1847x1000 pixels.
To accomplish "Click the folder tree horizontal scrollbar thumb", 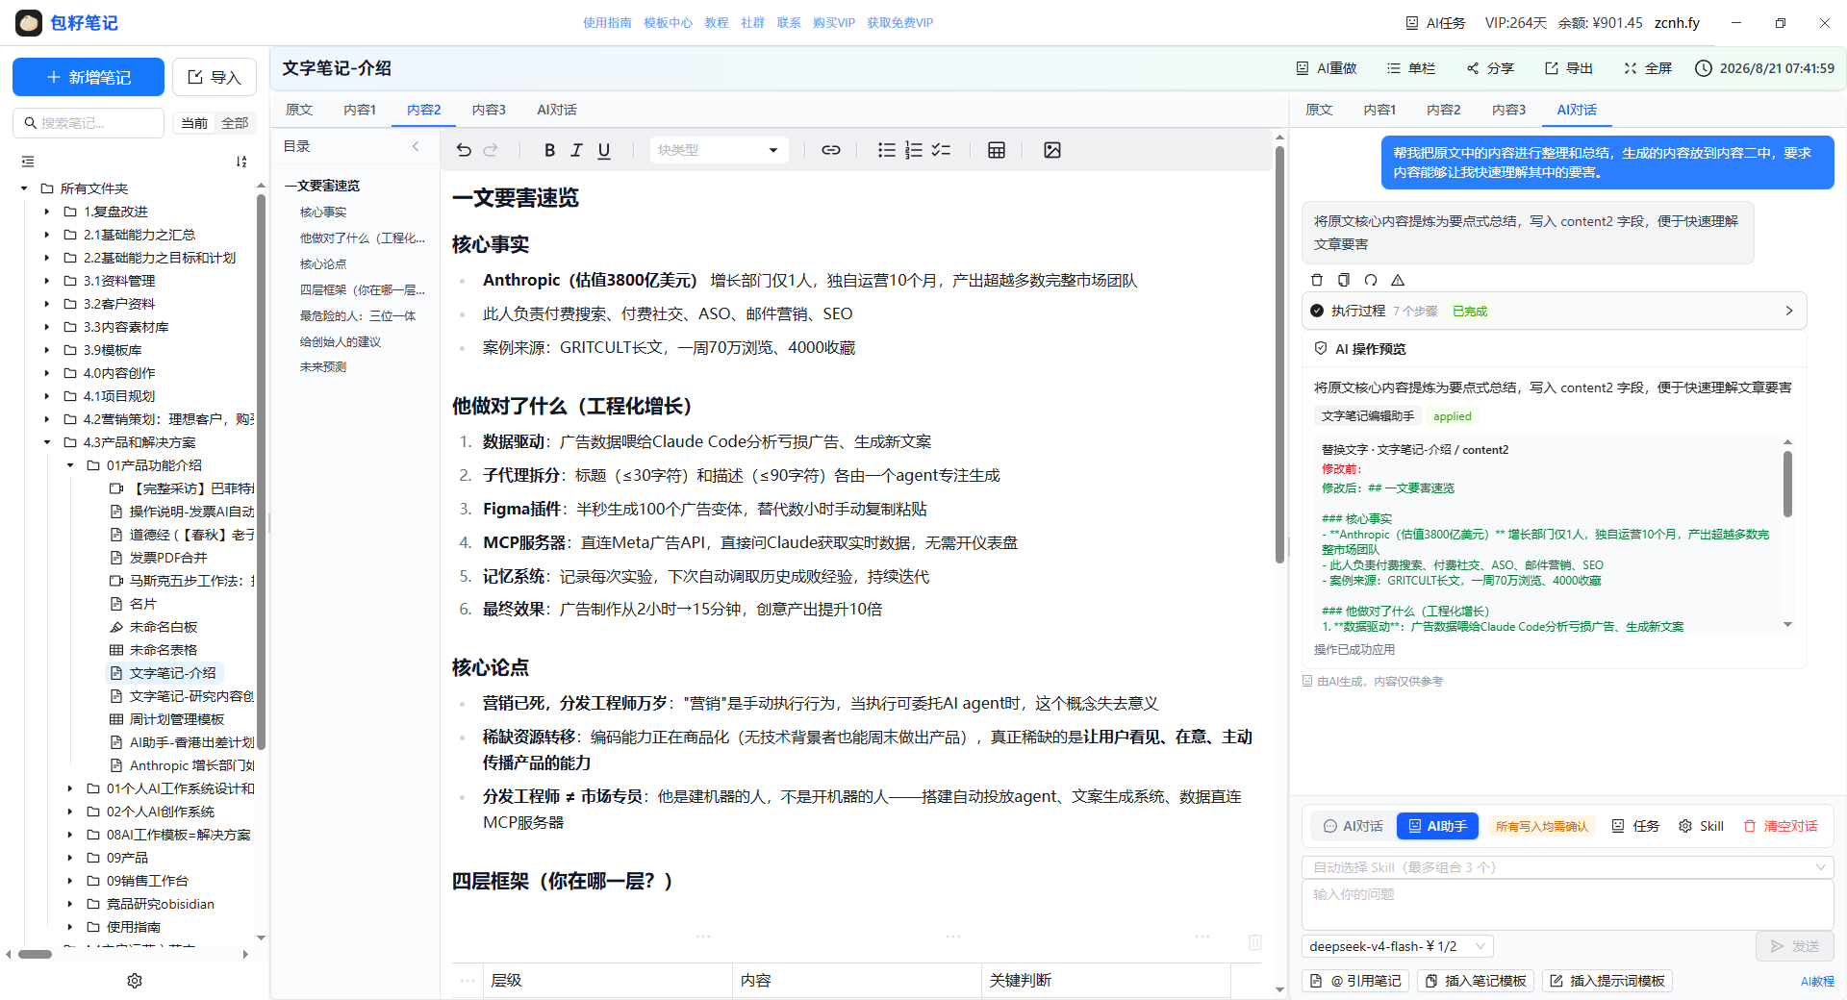I will pyautogui.click(x=35, y=955).
